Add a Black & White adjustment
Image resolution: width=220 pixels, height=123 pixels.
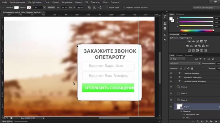pyautogui.click(x=195, y=46)
